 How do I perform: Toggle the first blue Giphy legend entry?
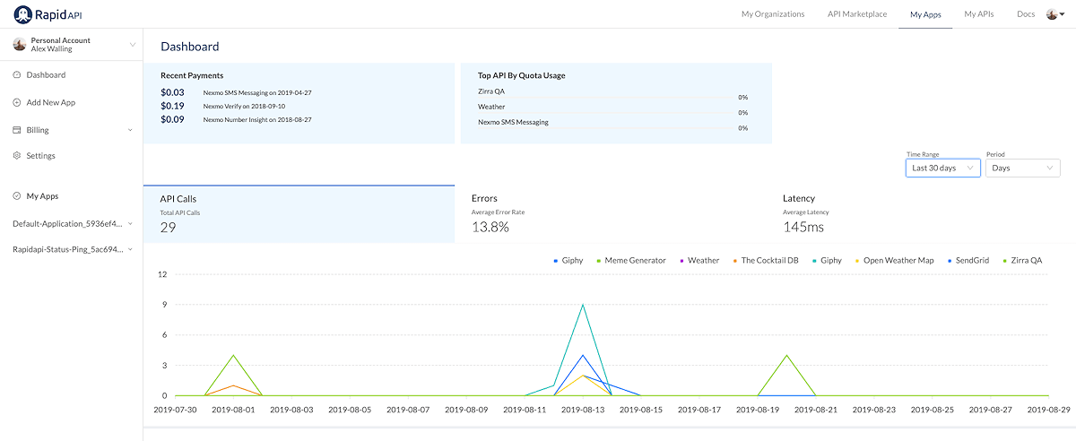(568, 261)
